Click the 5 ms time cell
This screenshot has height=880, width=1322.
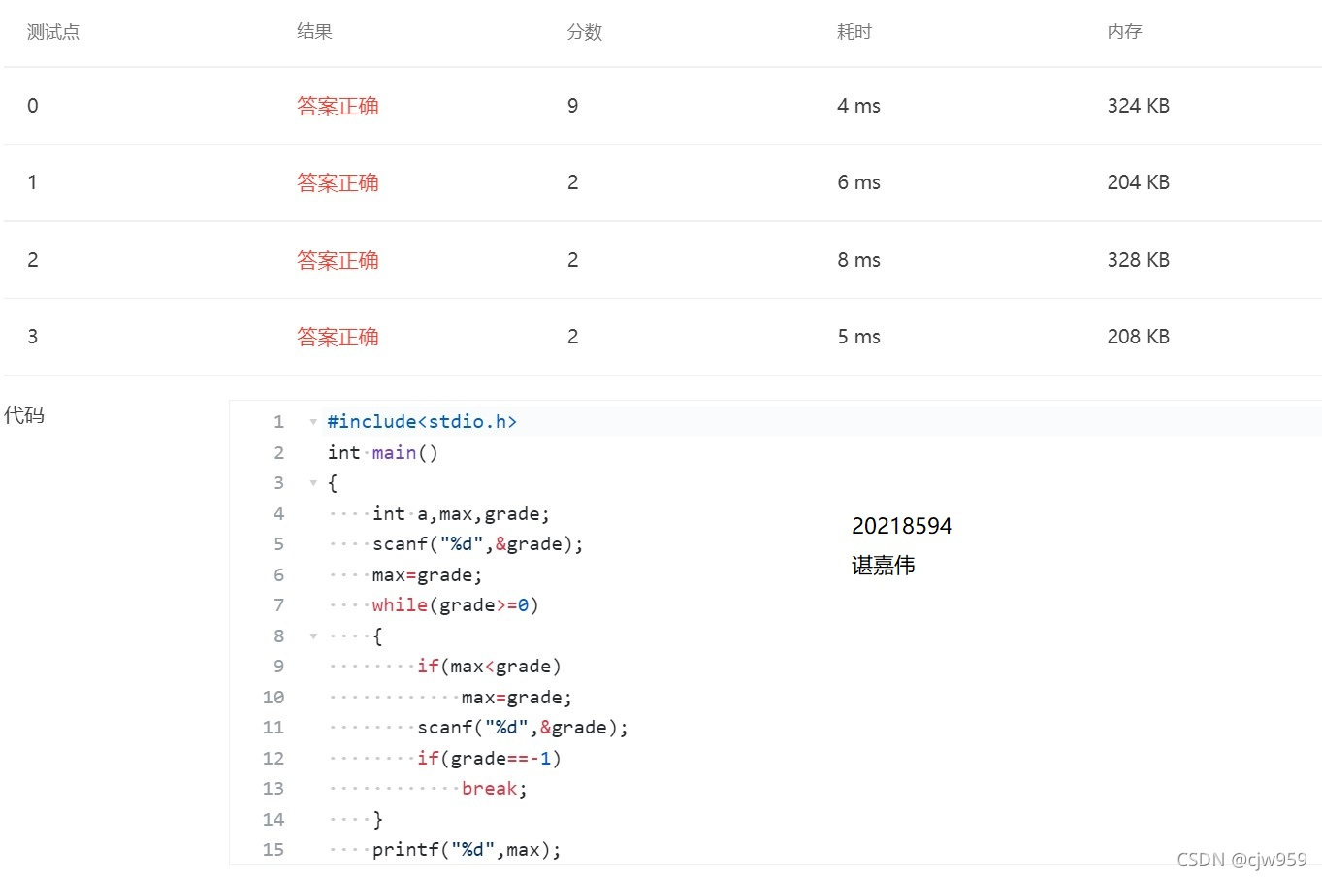(x=858, y=337)
